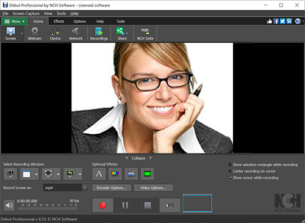Screen dimensions: 305x223
Task: Enable Show selection rectangle while recording
Action: click(x=230, y=164)
